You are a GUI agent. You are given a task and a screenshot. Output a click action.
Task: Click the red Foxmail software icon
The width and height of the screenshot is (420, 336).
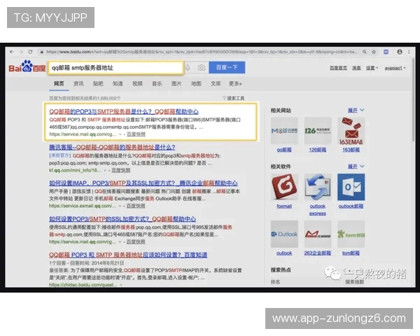click(284, 187)
